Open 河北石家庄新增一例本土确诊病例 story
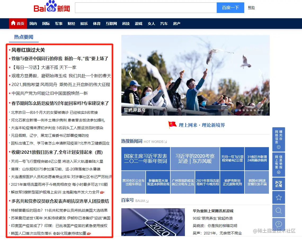302x240 pixels. 58,120
